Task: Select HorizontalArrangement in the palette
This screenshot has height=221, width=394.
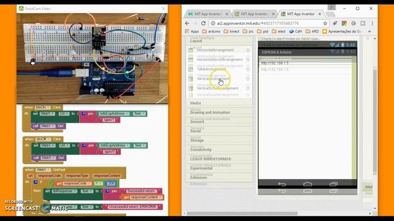Action: [x=215, y=50]
